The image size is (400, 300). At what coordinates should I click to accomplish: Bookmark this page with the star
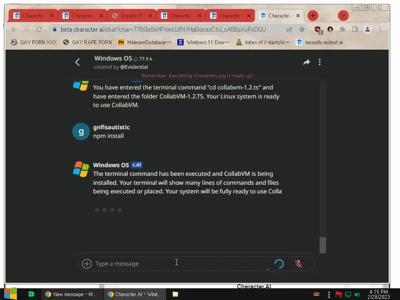coord(302,30)
